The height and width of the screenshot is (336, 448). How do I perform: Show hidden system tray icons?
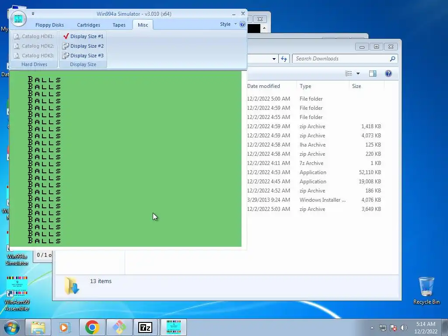pyautogui.click(x=372, y=328)
